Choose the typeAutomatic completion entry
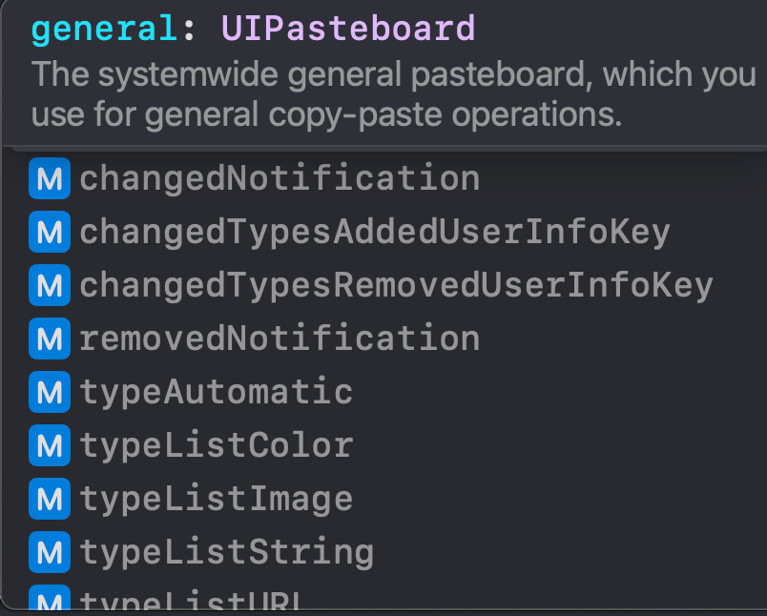 point(217,392)
